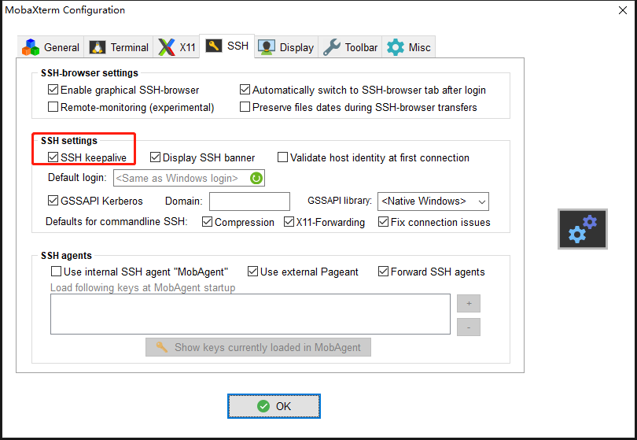The image size is (637, 440).
Task: Enable Validate host identity at first connection
Action: coord(283,157)
